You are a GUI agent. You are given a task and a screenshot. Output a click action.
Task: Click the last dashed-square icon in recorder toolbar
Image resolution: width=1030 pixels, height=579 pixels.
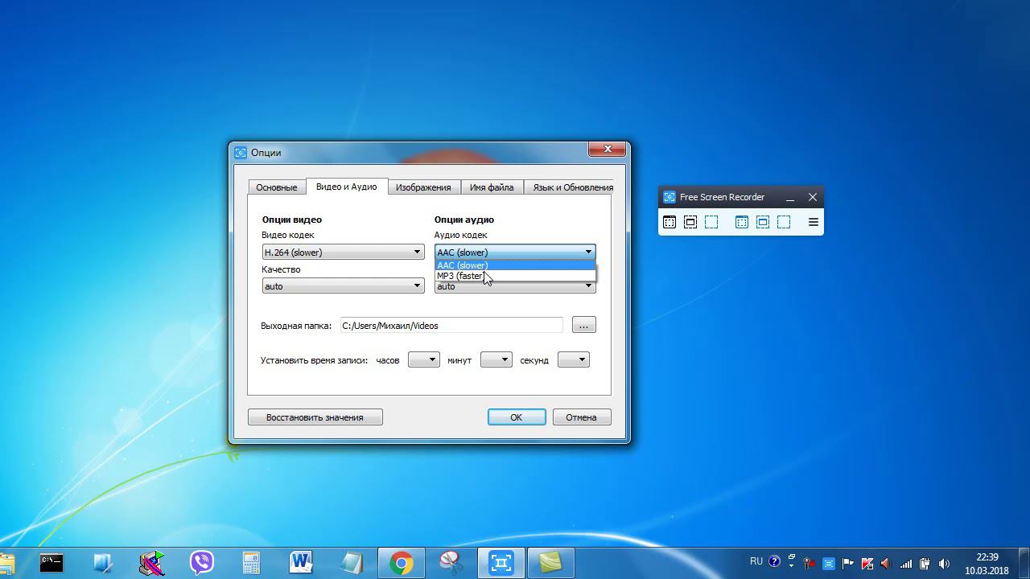[784, 222]
